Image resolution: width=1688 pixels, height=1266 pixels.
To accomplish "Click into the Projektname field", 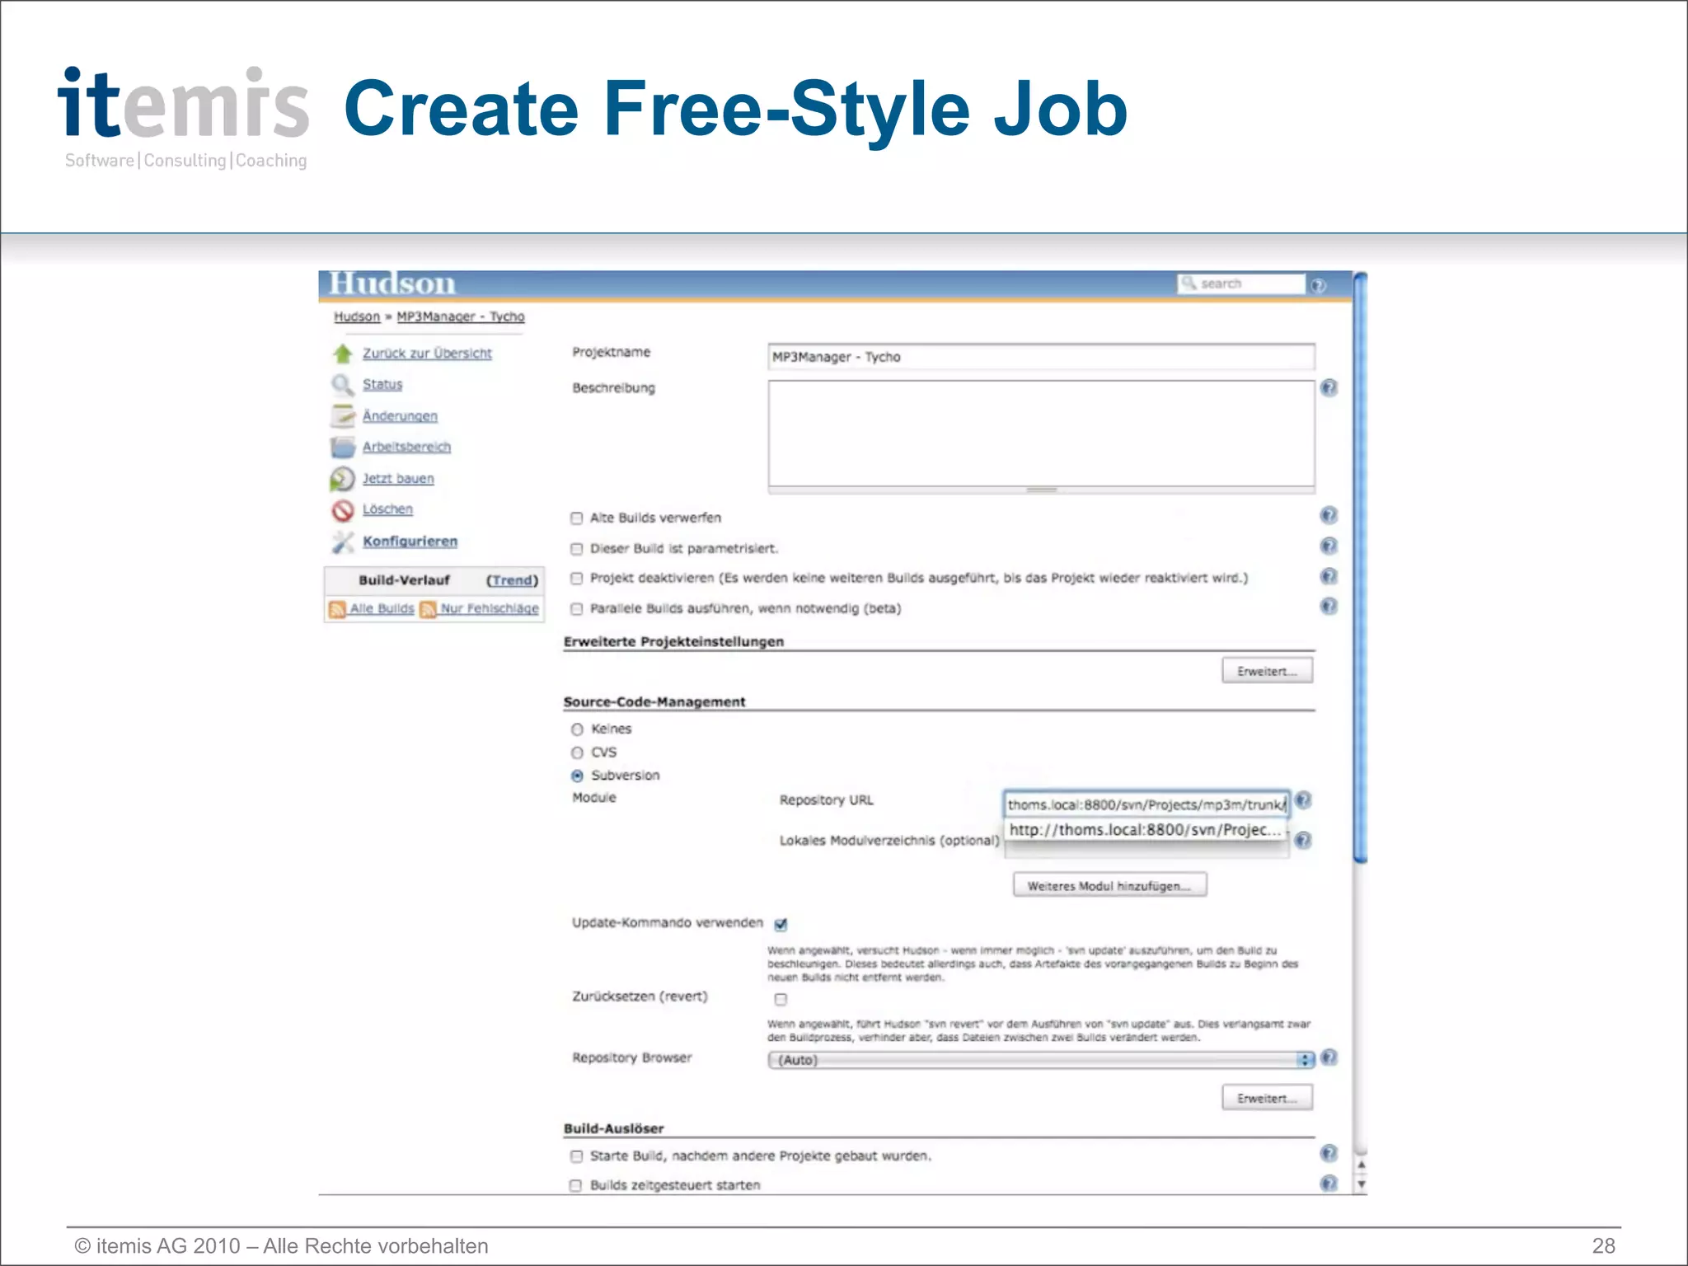I will [x=1041, y=357].
